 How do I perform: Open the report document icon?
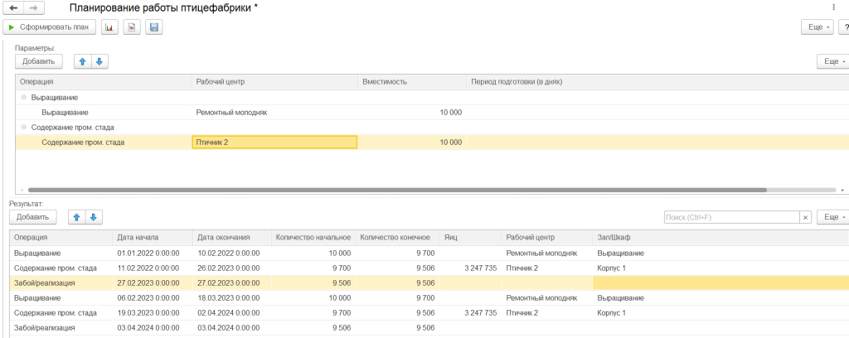point(131,27)
